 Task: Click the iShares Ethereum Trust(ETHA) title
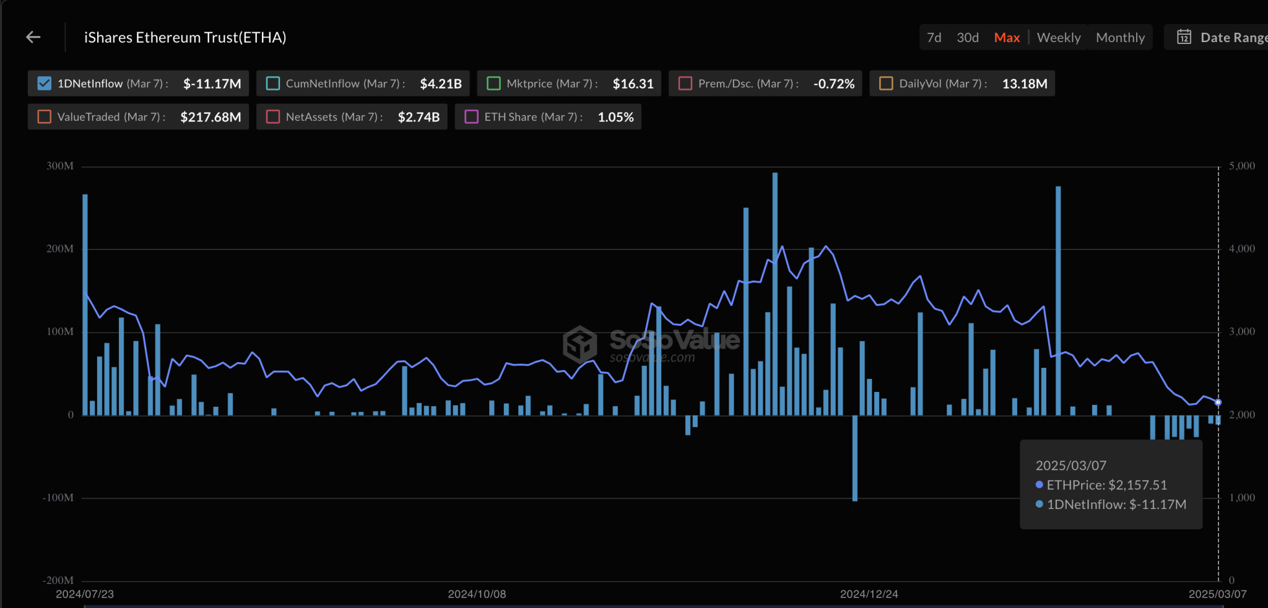185,37
